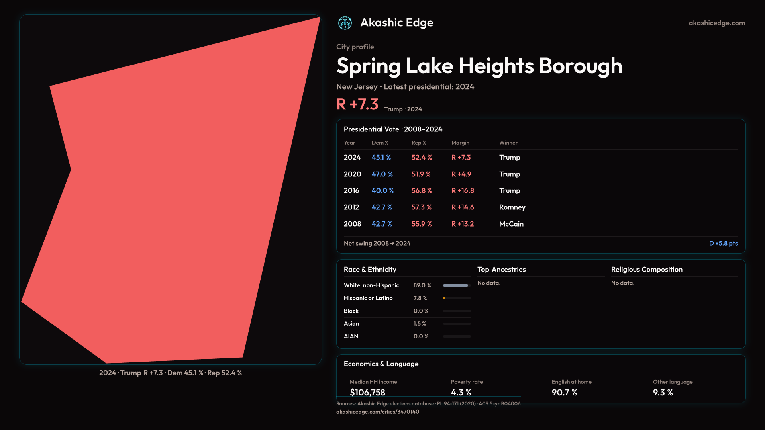Open the akashicedge.com link at top right
Screen dimensions: 765x430
[x=716, y=23]
